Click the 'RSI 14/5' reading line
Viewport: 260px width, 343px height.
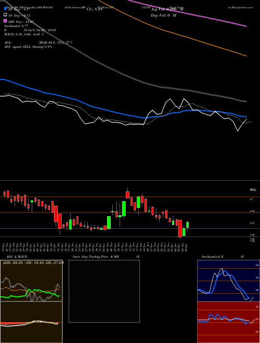click(x=30, y=30)
